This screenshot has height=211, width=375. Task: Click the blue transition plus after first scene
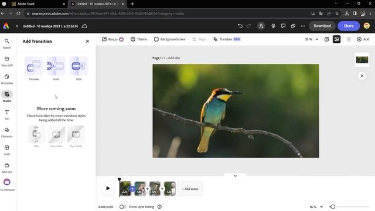click(x=132, y=189)
